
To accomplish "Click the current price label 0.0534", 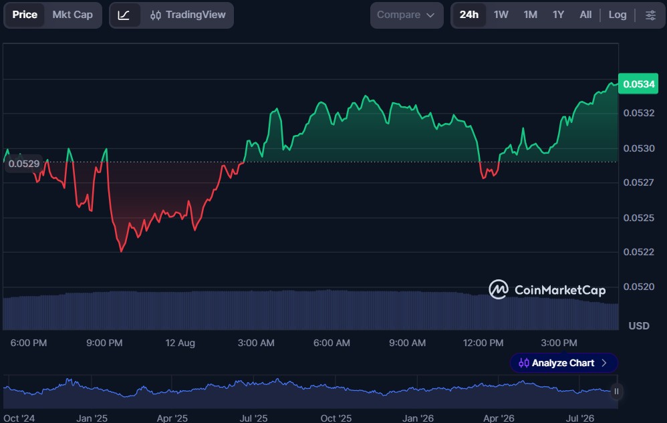I will pyautogui.click(x=638, y=84).
